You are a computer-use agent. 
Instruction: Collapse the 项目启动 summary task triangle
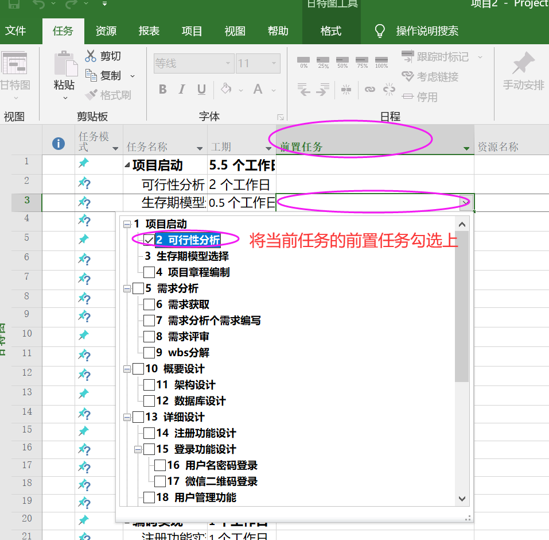[127, 165]
